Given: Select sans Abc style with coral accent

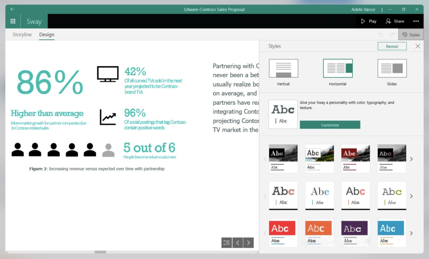Looking at the screenshot, I should pyautogui.click(x=355, y=196).
